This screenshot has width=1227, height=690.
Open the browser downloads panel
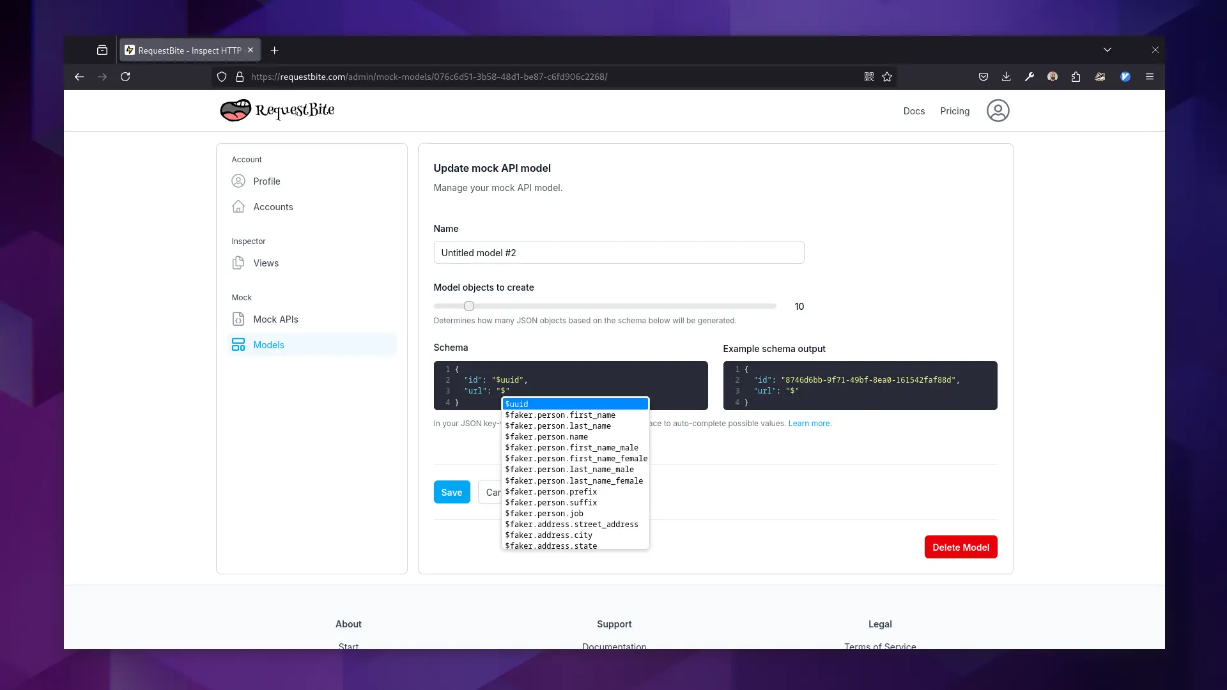click(x=1007, y=77)
